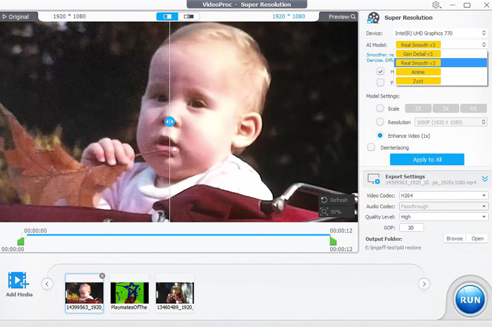Click the end trim marker on the timeline
The width and height of the screenshot is (492, 327).
[x=333, y=241]
